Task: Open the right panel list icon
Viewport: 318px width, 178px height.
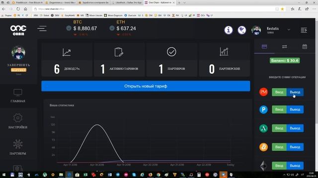Action: [304, 30]
